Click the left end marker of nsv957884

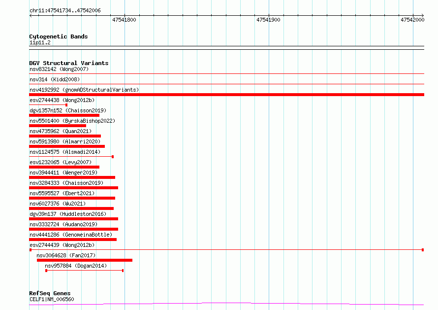tap(46, 271)
